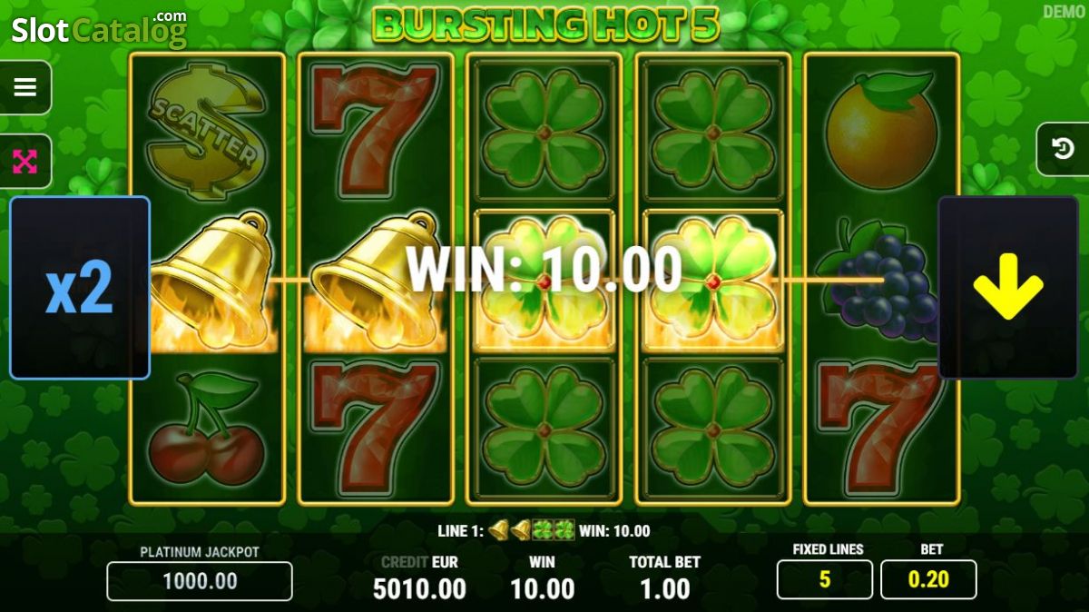Viewport: 1089px width, 612px height.
Task: Open the Bet amount 0.20 selector
Action: pos(928,579)
